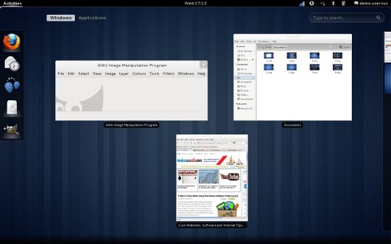
Task: Launch GIMP from the dash
Action: 11,129
